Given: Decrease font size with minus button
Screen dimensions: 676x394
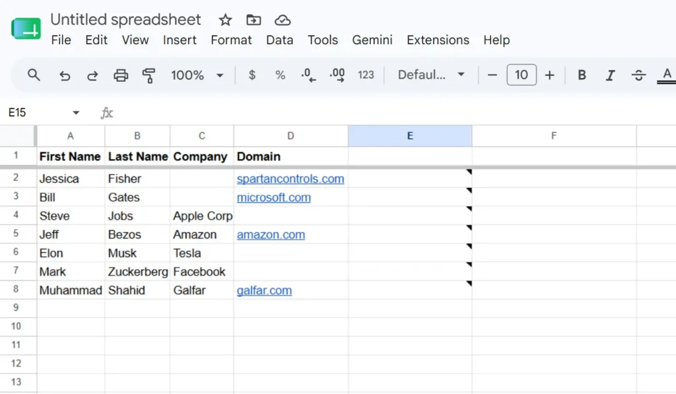Looking at the screenshot, I should 492,75.
